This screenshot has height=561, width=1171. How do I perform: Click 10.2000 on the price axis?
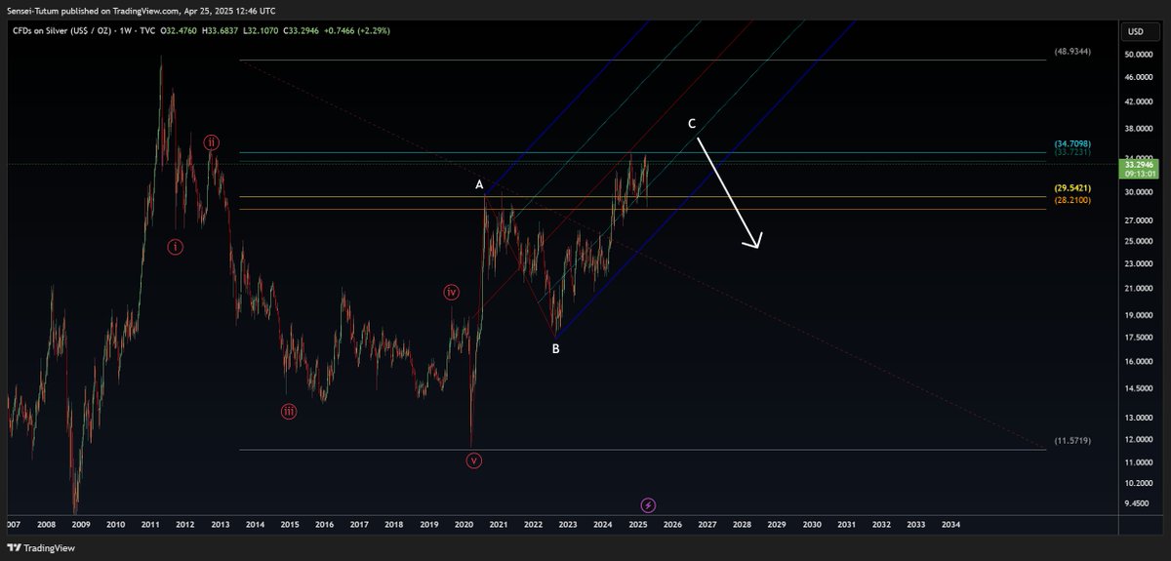(1139, 484)
